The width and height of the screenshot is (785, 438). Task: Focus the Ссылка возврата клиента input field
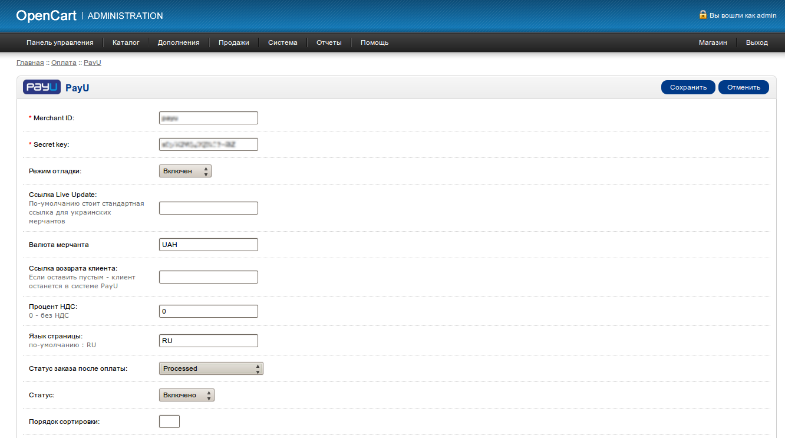(x=209, y=277)
